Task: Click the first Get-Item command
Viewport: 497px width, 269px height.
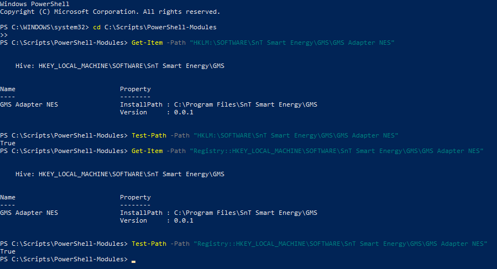Action: tap(147, 43)
